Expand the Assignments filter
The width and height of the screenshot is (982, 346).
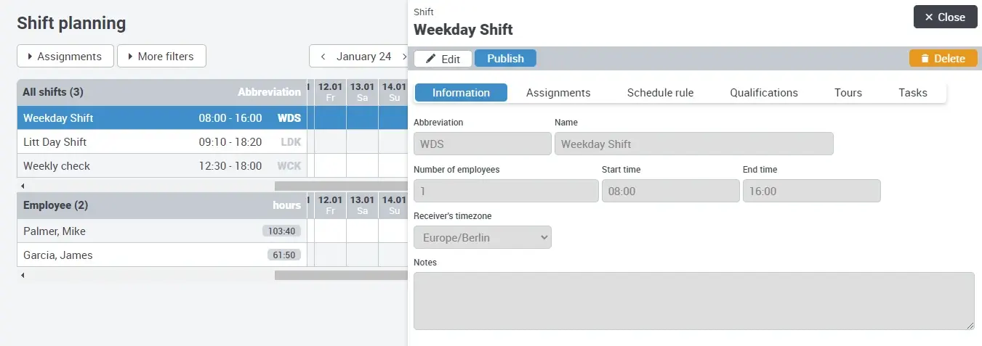(x=65, y=57)
